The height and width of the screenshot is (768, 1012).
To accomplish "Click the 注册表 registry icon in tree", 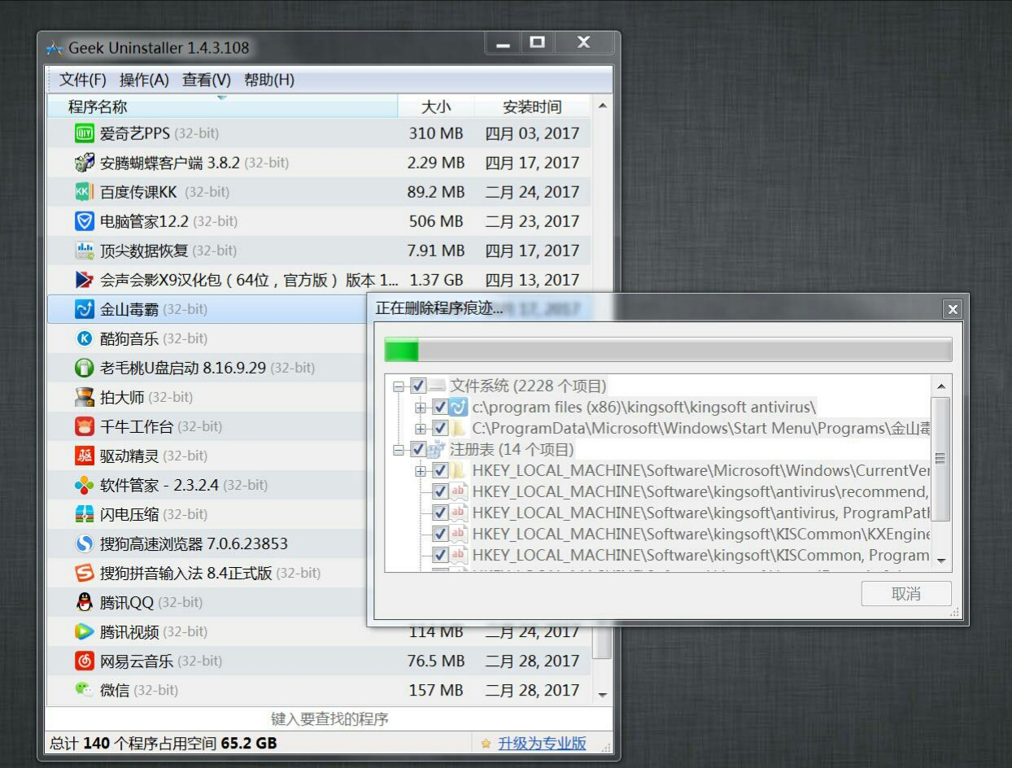I will [437, 449].
